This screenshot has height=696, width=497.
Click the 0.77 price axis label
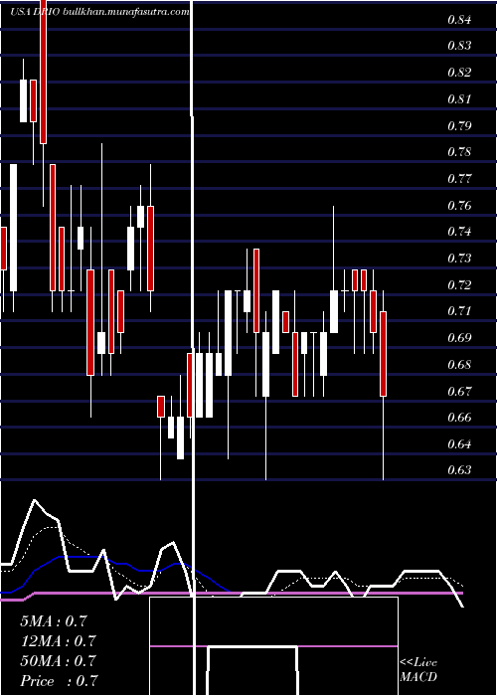[x=459, y=179]
